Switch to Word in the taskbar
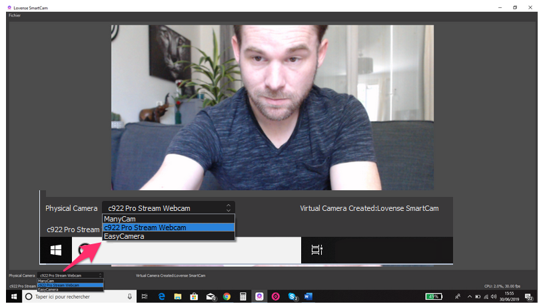541x306 pixels. pyautogui.click(x=308, y=297)
